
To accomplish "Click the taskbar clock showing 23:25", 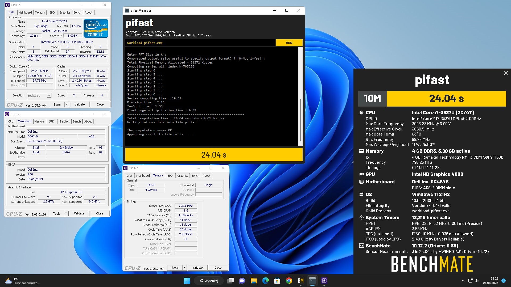I will [x=491, y=281].
